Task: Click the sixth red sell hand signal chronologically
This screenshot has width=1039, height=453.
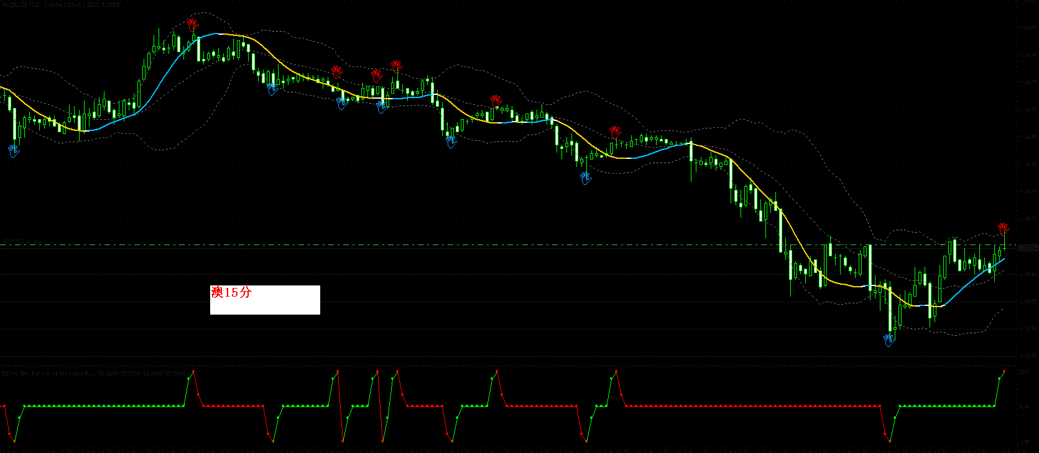Action: [616, 132]
